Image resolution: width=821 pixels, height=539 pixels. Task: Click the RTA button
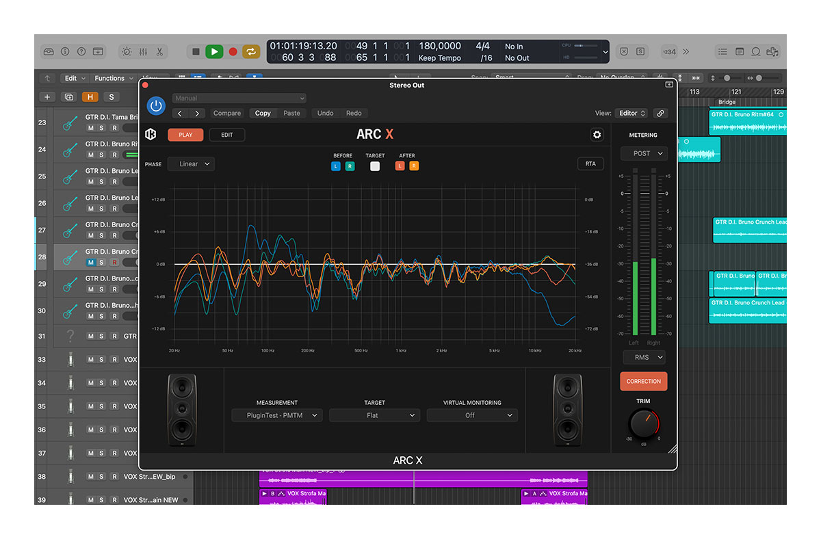[590, 163]
